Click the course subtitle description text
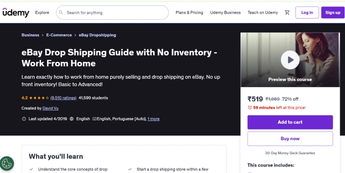Image resolution: width=345 pixels, height=173 pixels. click(x=121, y=81)
